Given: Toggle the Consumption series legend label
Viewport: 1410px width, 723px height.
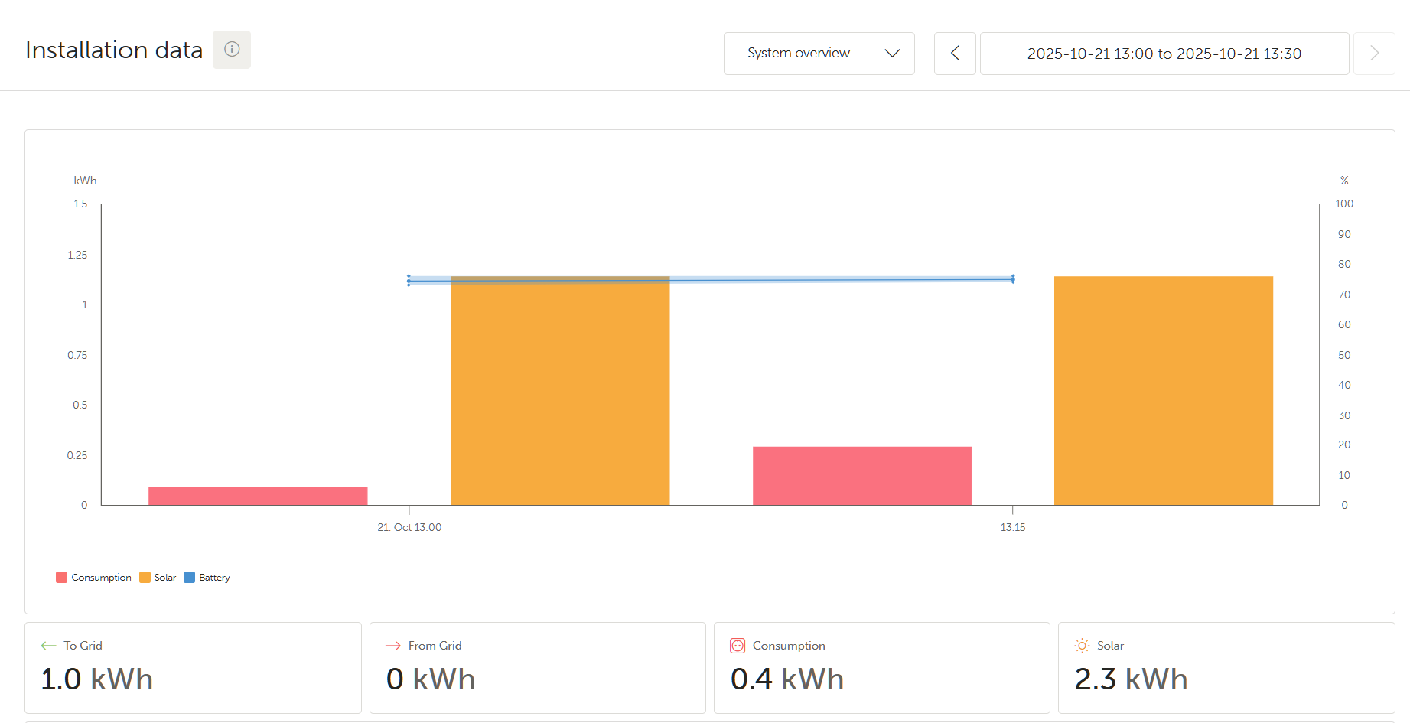Looking at the screenshot, I should (x=101, y=578).
